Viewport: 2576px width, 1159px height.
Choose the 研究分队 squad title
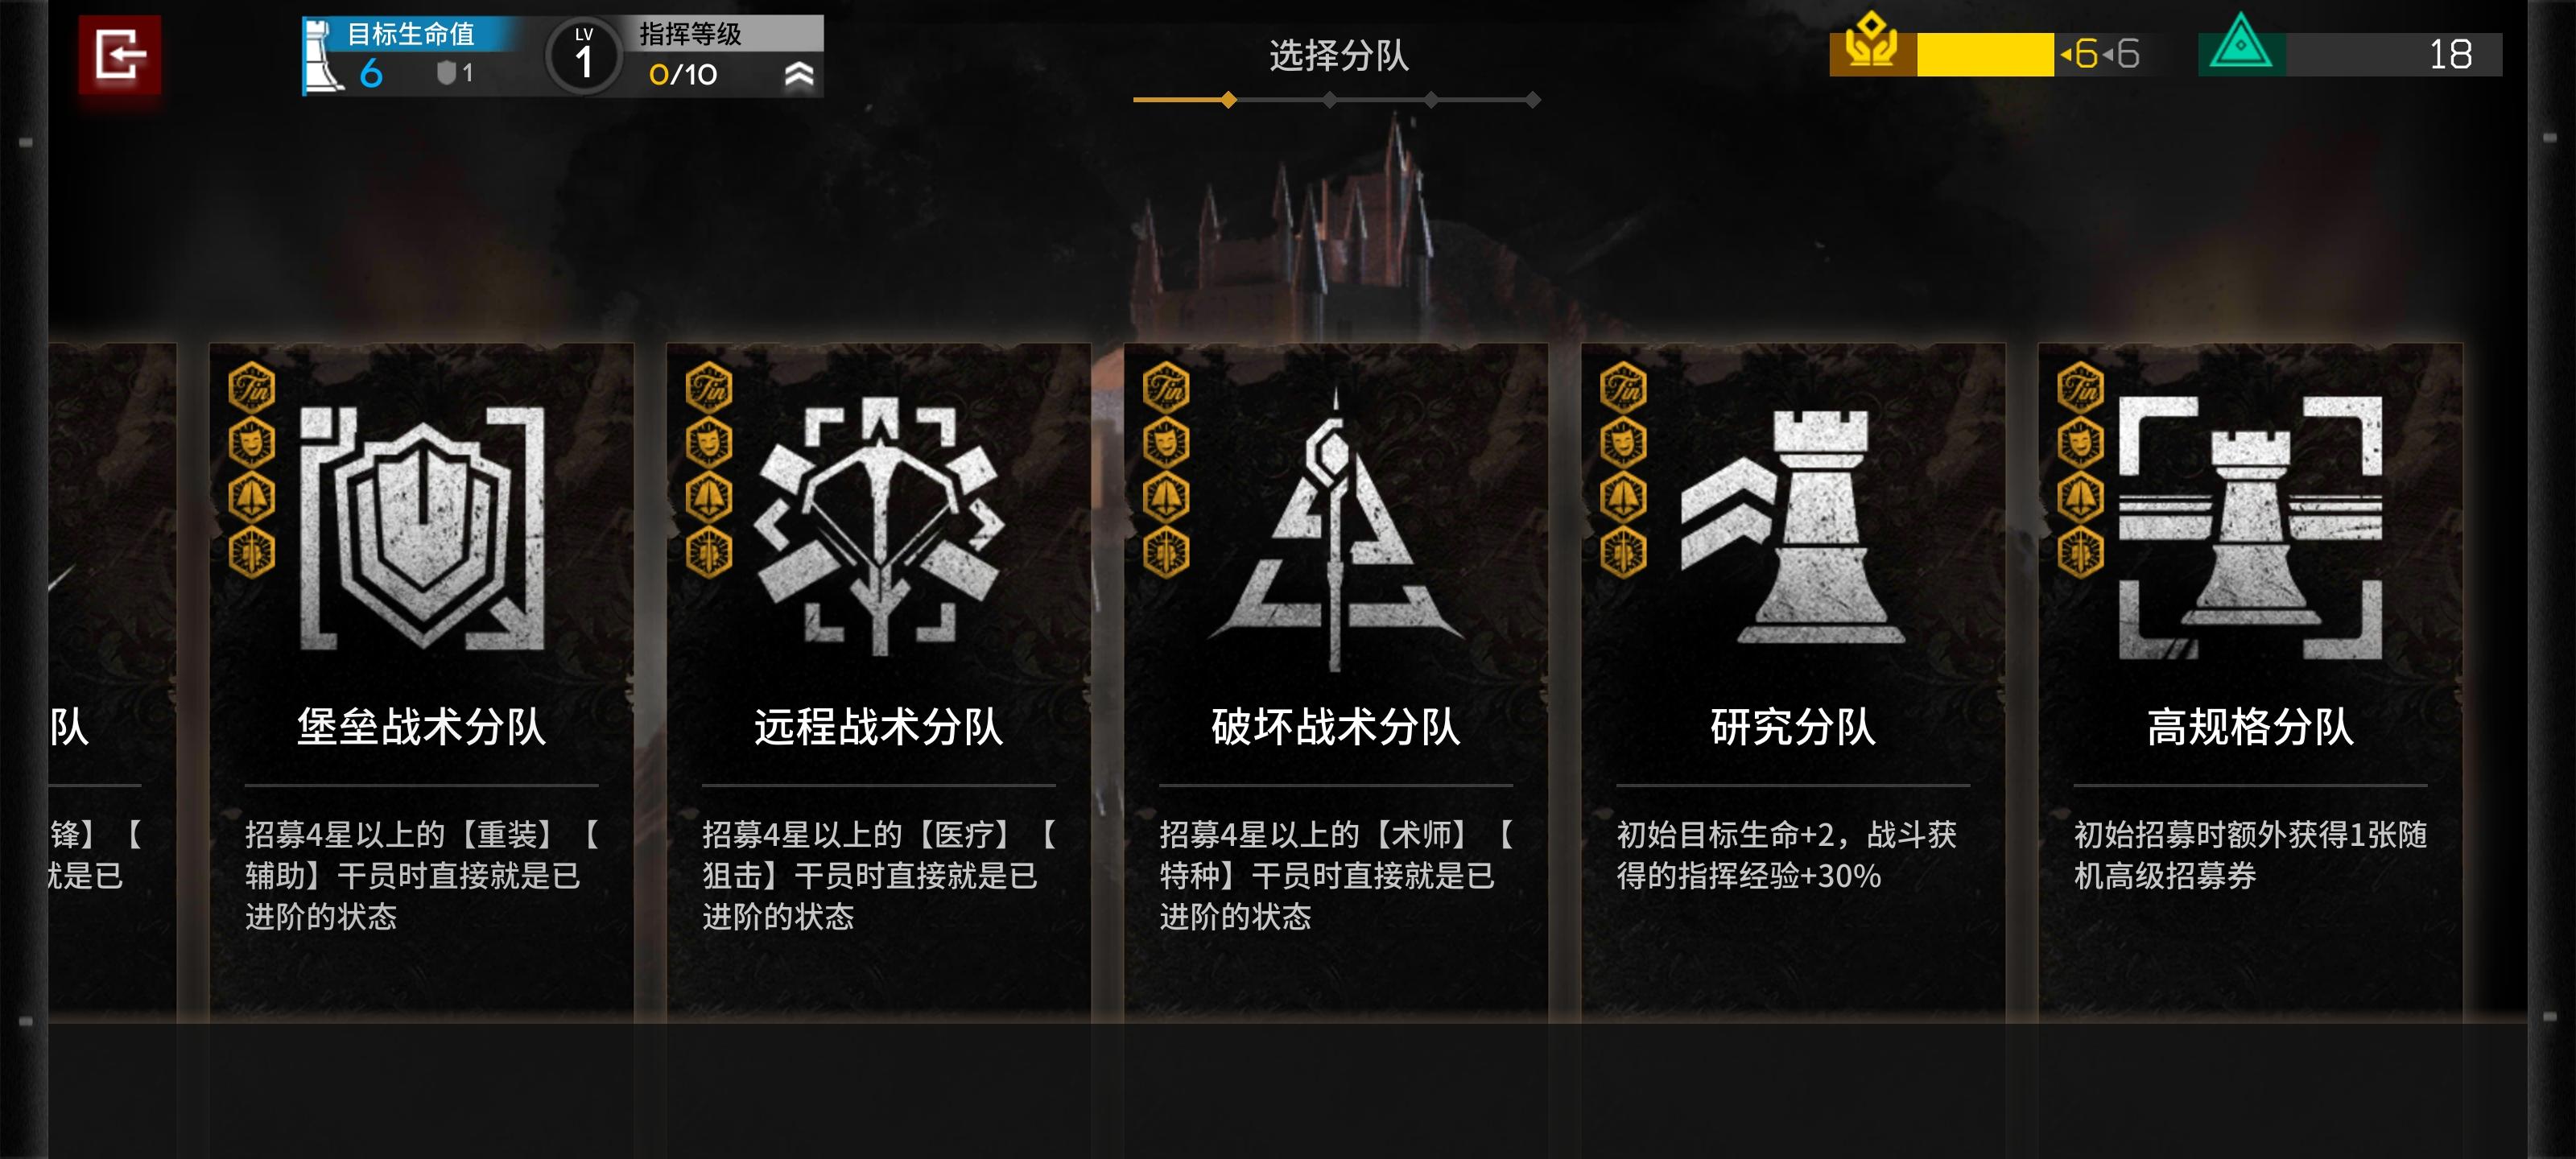tap(1792, 727)
